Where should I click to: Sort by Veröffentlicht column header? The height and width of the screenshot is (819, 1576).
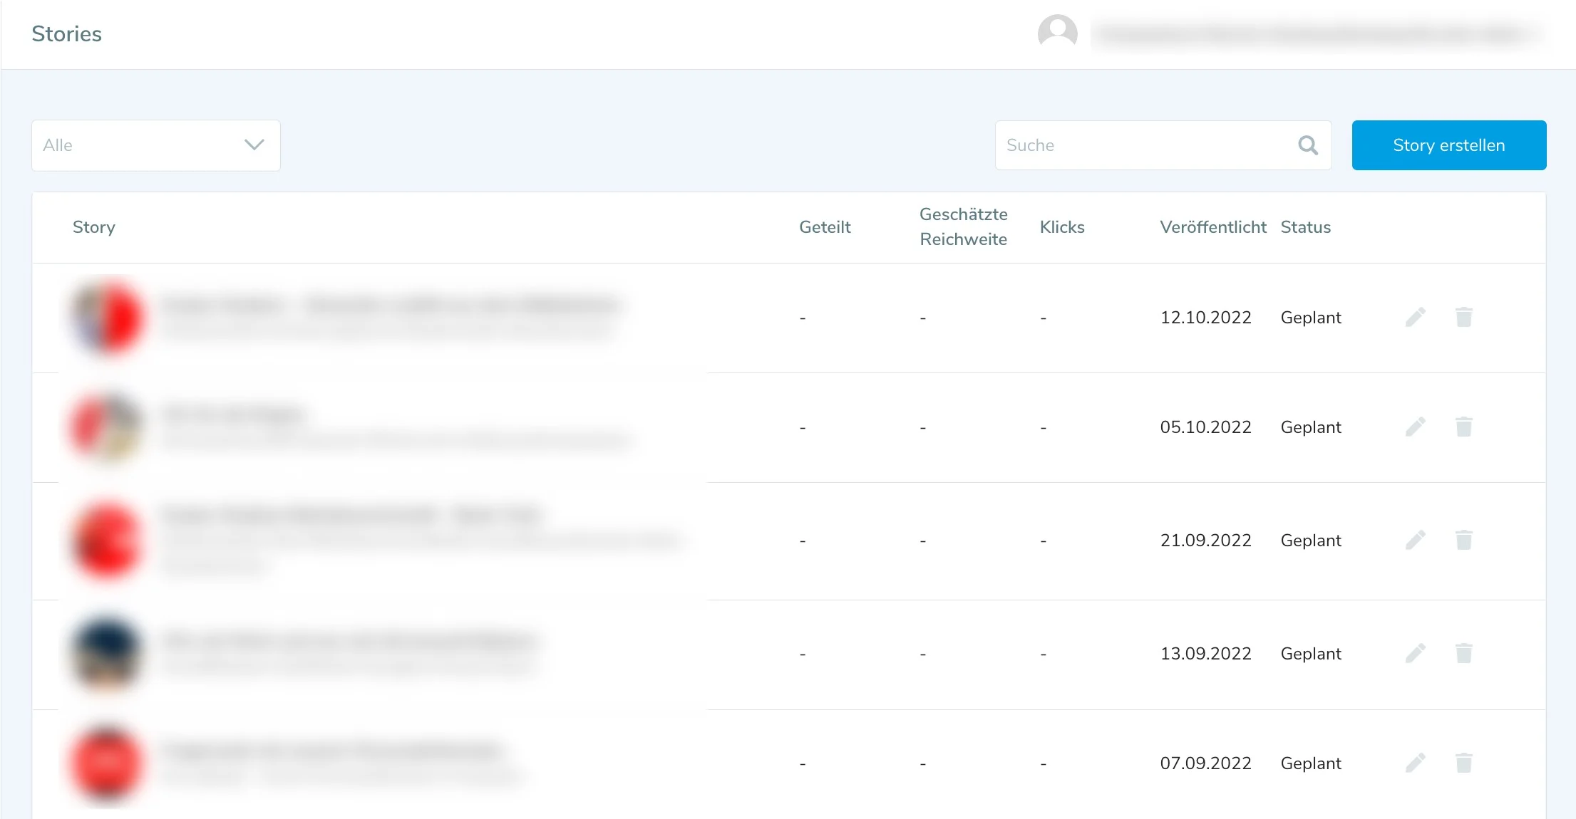point(1212,227)
